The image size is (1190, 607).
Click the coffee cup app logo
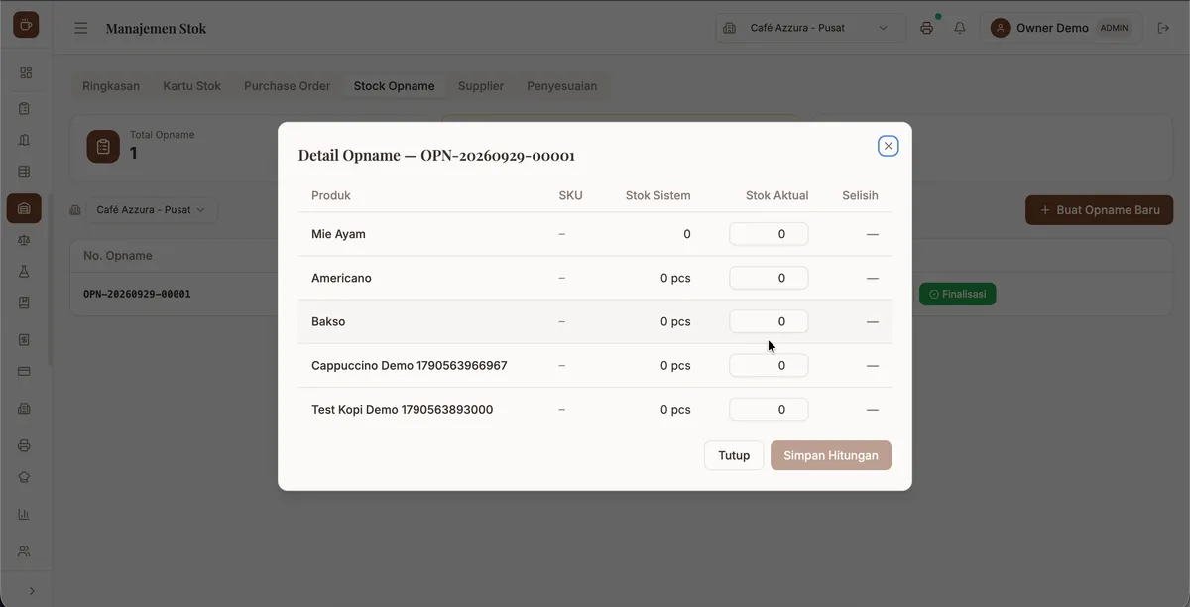tap(26, 25)
